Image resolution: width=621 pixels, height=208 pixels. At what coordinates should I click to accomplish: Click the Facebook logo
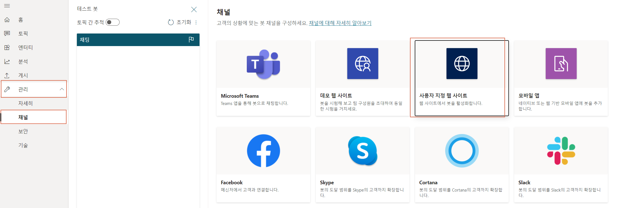[263, 151]
